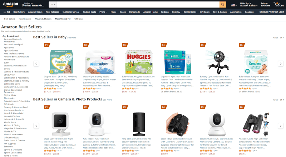
Task: Click the Wyze Cam v3 product thumbnail
Action: [x=60, y=124]
